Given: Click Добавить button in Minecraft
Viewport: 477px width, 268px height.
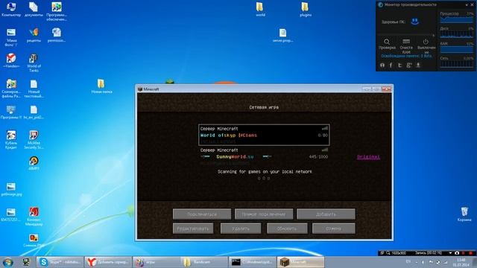Looking at the screenshot, I should (x=326, y=214).
